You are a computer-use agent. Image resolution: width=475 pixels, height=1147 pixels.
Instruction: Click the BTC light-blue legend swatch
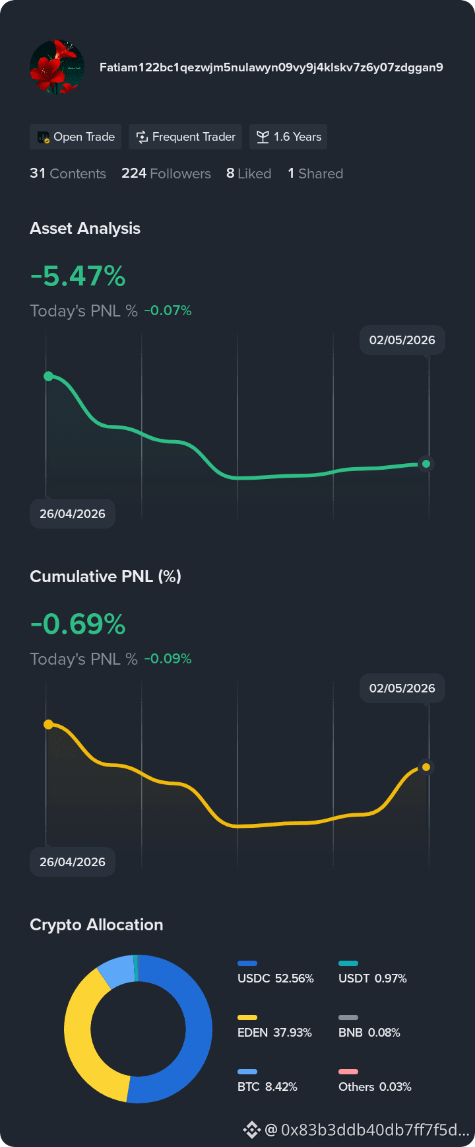(x=247, y=1072)
